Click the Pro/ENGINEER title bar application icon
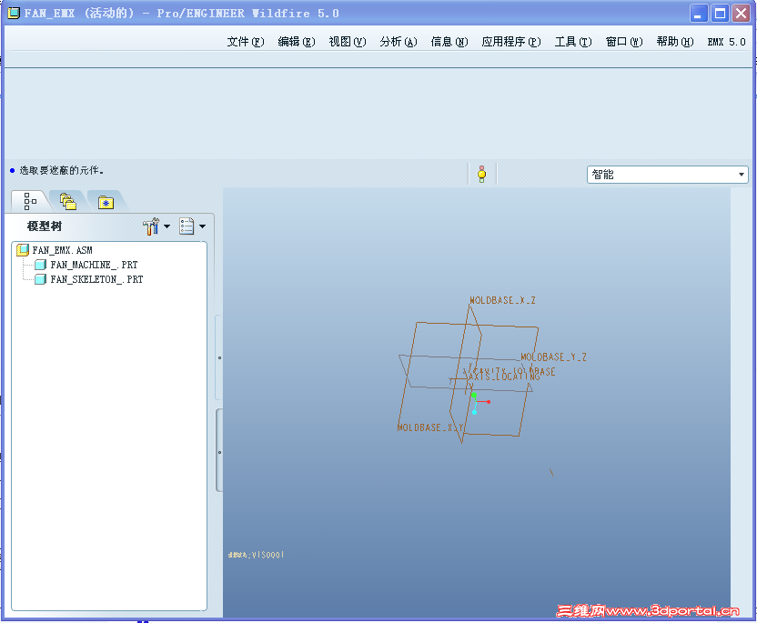Image resolution: width=757 pixels, height=623 pixels. click(14, 13)
